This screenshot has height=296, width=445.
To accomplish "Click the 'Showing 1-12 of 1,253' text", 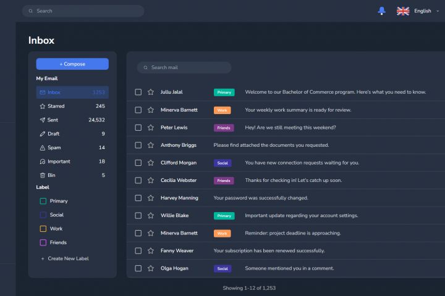I will pyautogui.click(x=249, y=288).
